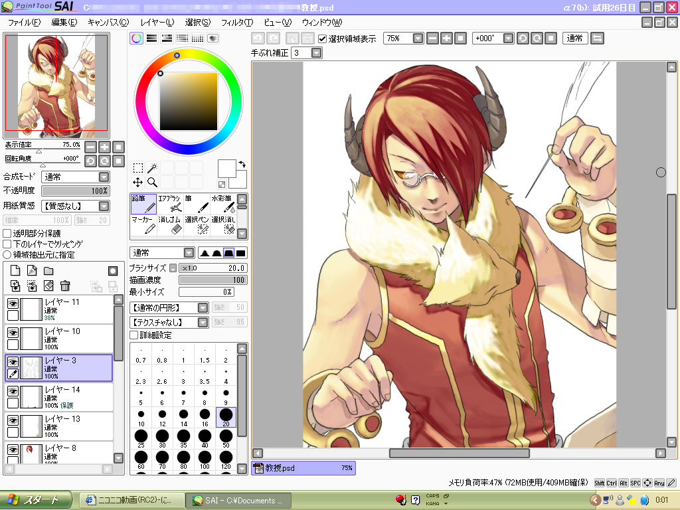Select the 選択消し selection eraser tool
Image resolution: width=680 pixels, height=510 pixels.
[x=223, y=225]
